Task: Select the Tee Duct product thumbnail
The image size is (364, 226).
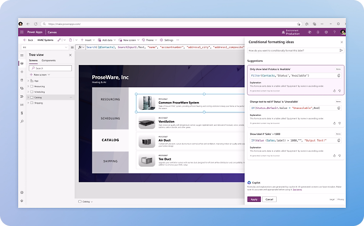Action: (147, 160)
